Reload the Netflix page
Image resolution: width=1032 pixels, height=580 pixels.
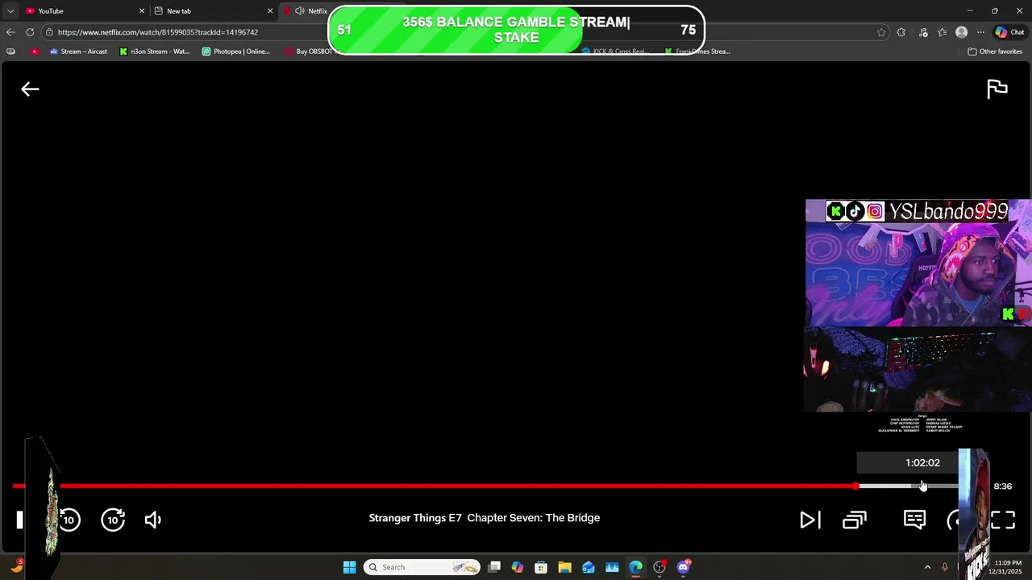(x=30, y=32)
